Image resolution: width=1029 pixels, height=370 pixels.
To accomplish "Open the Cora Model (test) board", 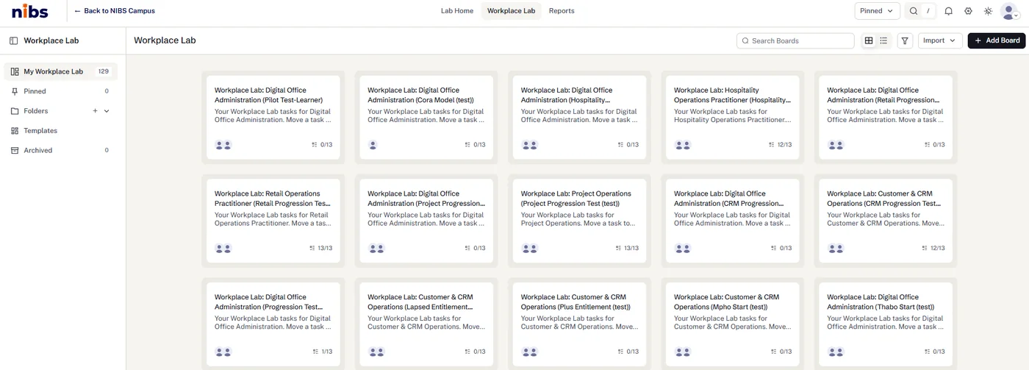I will tap(426, 117).
